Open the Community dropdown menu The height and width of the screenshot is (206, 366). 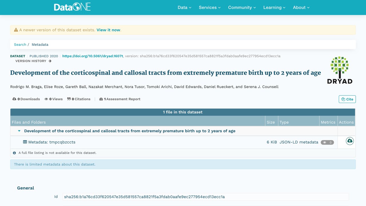pyautogui.click(x=242, y=7)
